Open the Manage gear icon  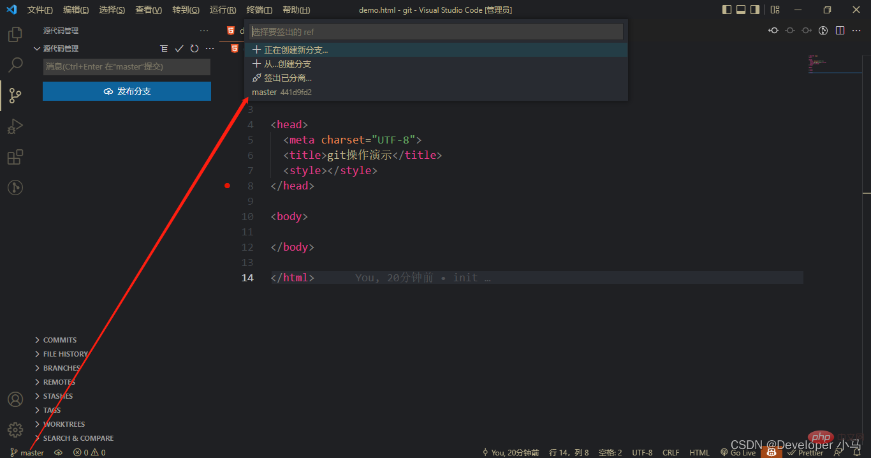tap(15, 429)
